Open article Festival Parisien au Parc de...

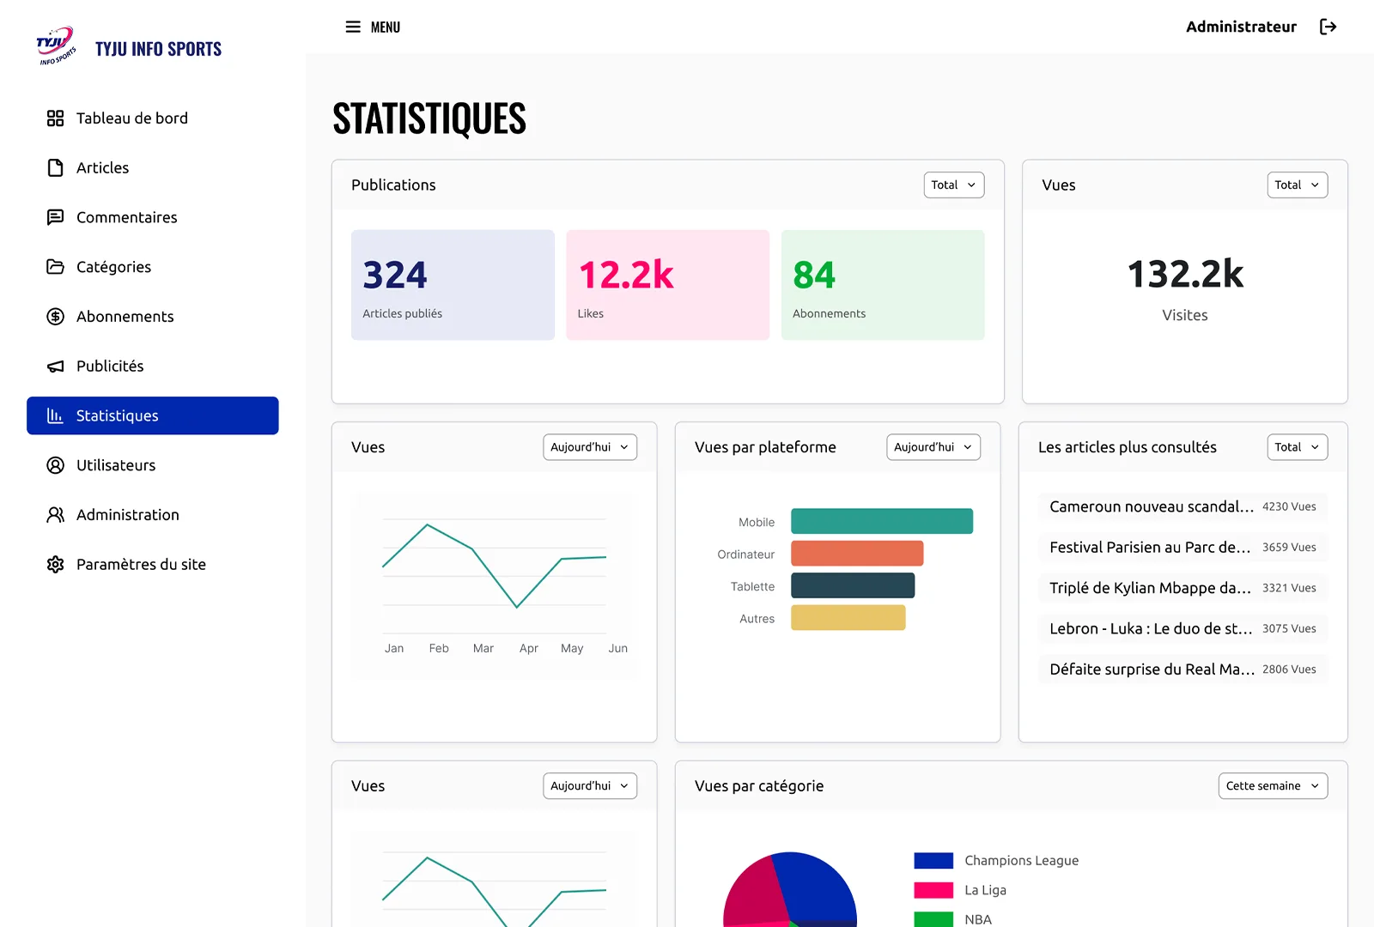coord(1183,548)
